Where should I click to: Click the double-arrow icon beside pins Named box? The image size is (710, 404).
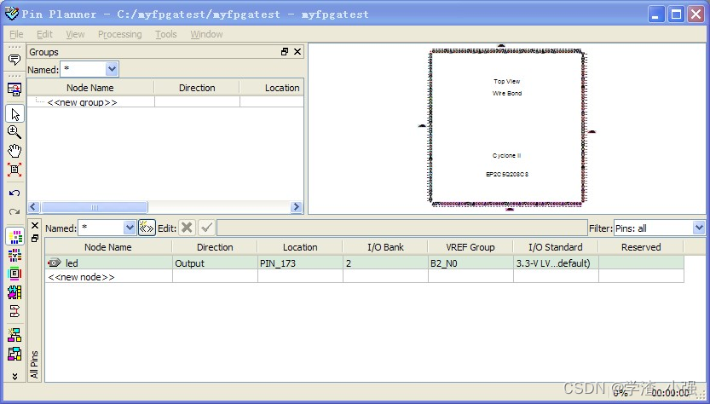[x=147, y=228]
